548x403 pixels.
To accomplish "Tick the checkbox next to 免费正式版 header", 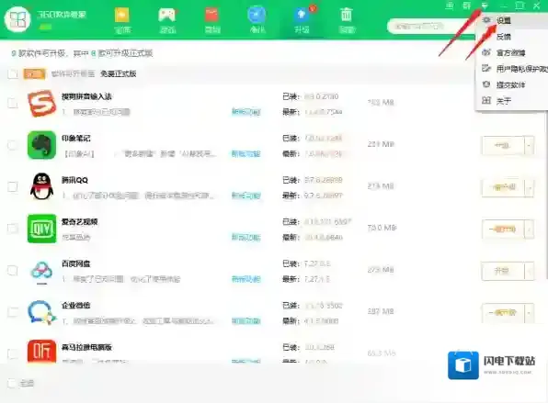I will 13,74.
